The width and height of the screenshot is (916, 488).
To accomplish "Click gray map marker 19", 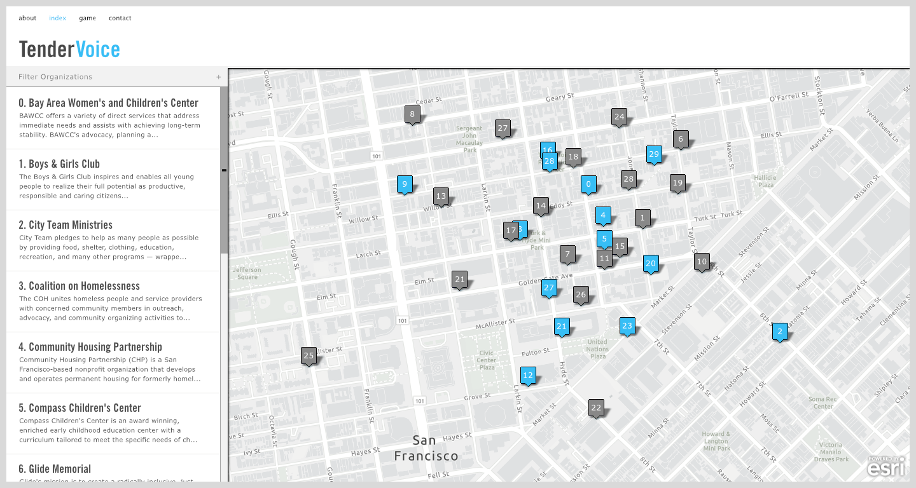I will [677, 184].
